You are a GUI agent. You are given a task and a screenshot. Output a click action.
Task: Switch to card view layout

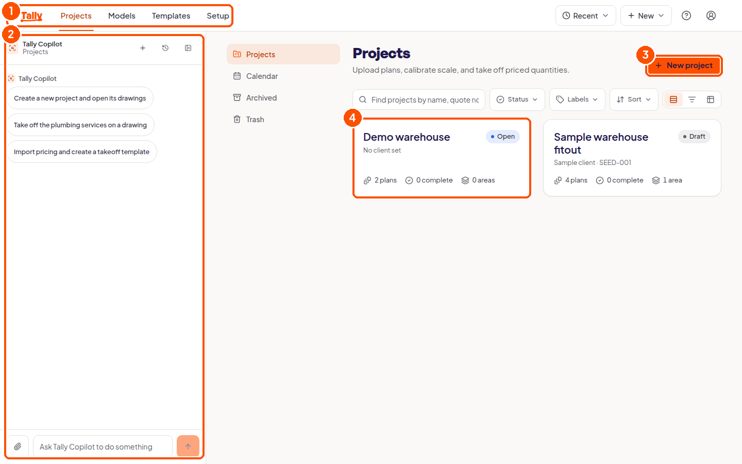point(673,100)
